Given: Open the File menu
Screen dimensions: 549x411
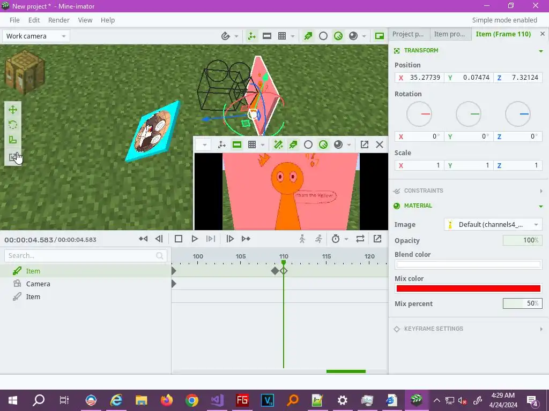Looking at the screenshot, I should click(x=14, y=20).
